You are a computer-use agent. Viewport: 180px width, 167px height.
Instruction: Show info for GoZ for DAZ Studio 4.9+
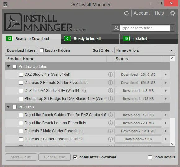(x=110, y=91)
